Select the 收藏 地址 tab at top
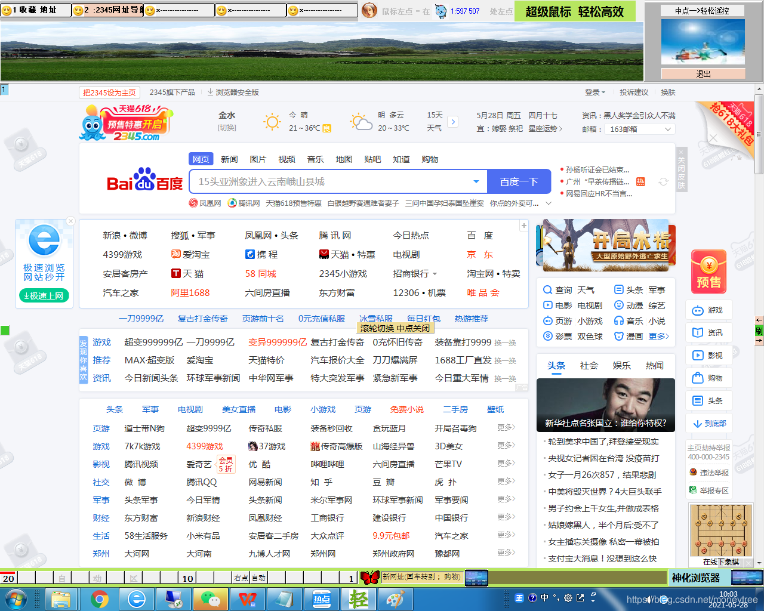 coord(36,10)
